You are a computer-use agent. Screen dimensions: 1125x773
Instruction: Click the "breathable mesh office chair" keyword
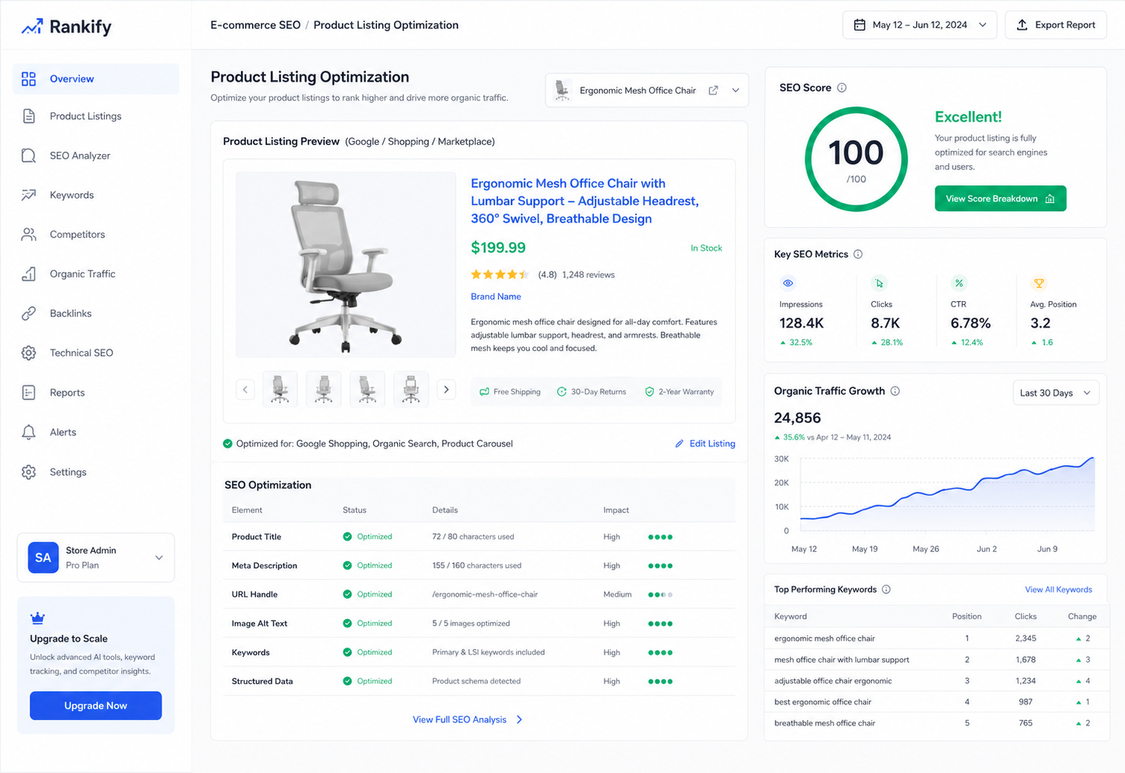click(x=825, y=723)
